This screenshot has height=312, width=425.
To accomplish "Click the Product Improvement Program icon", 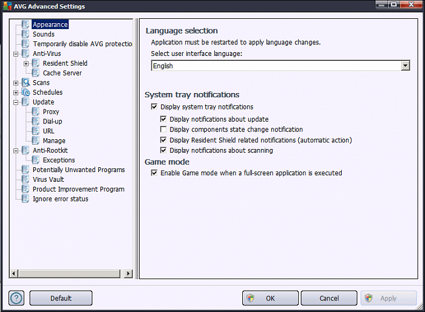I will click(x=25, y=189).
